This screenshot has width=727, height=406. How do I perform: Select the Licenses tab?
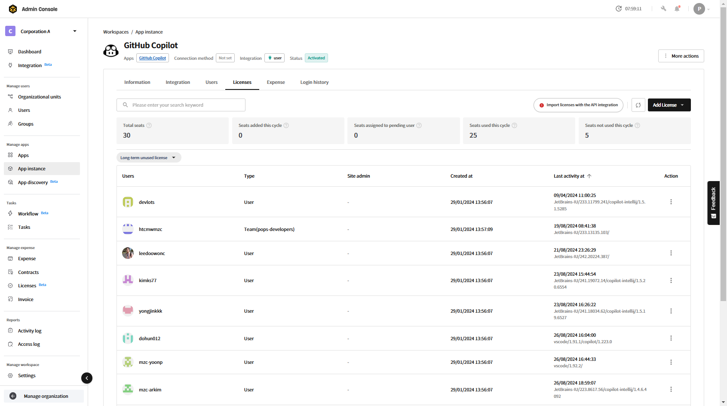242,82
